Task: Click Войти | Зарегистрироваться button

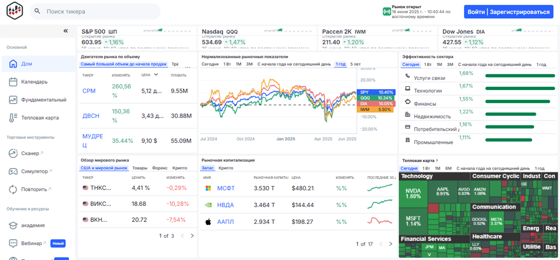Action: pos(508,12)
